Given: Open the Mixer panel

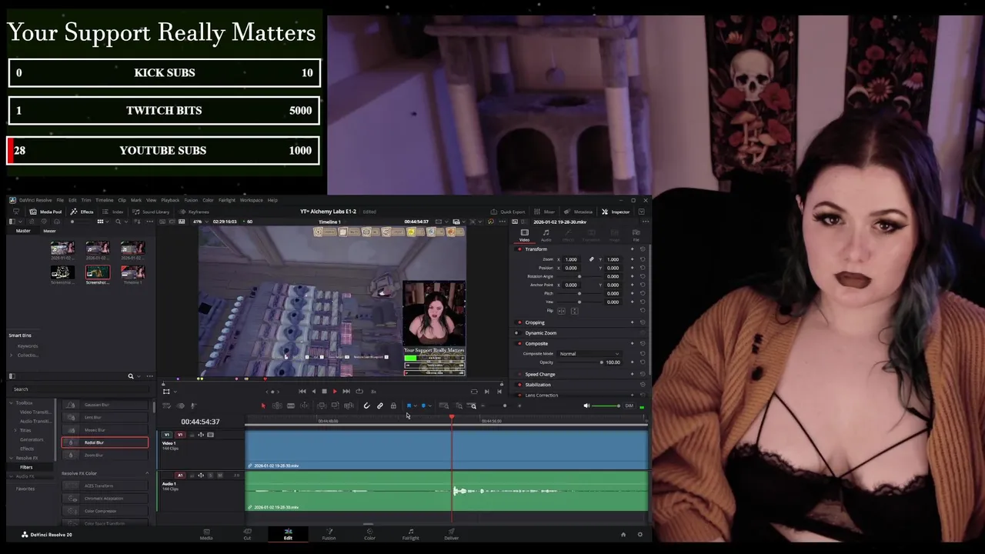Looking at the screenshot, I should (x=545, y=212).
